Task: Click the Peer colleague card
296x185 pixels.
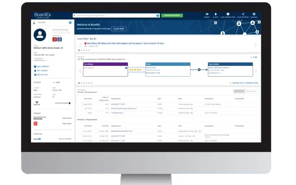Action: click(x=105, y=70)
